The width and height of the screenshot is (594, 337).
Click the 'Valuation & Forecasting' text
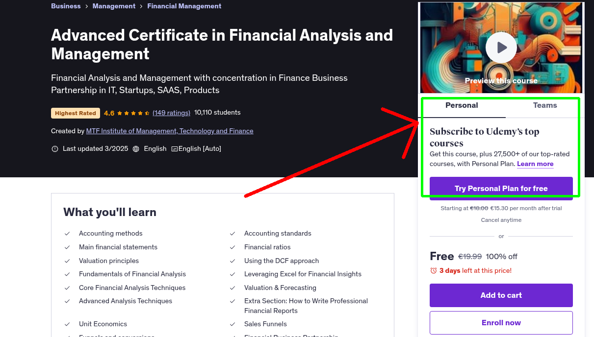point(280,288)
